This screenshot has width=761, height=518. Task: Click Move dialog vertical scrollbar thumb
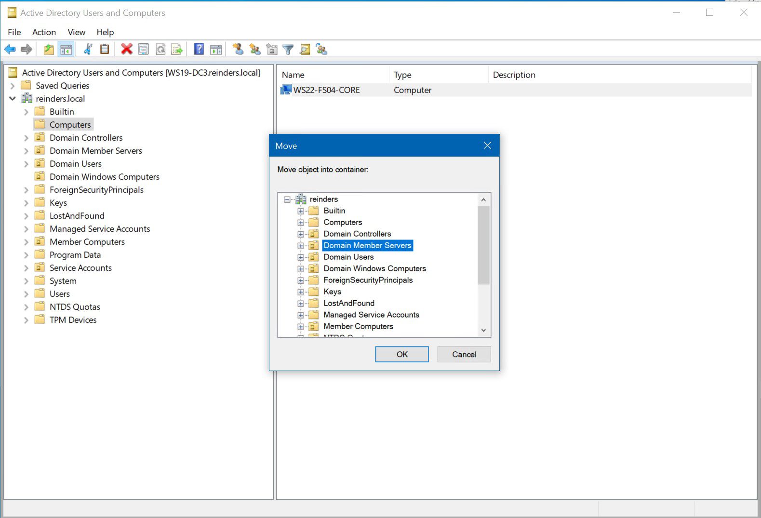[x=483, y=245]
